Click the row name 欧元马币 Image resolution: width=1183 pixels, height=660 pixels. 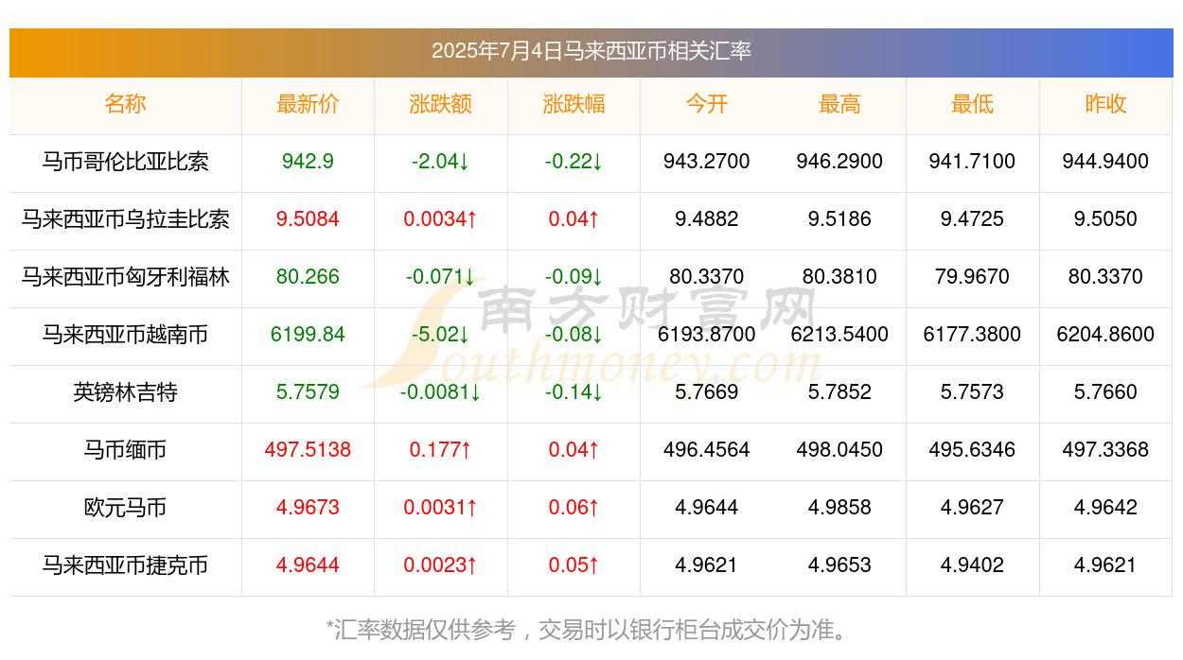coord(125,508)
